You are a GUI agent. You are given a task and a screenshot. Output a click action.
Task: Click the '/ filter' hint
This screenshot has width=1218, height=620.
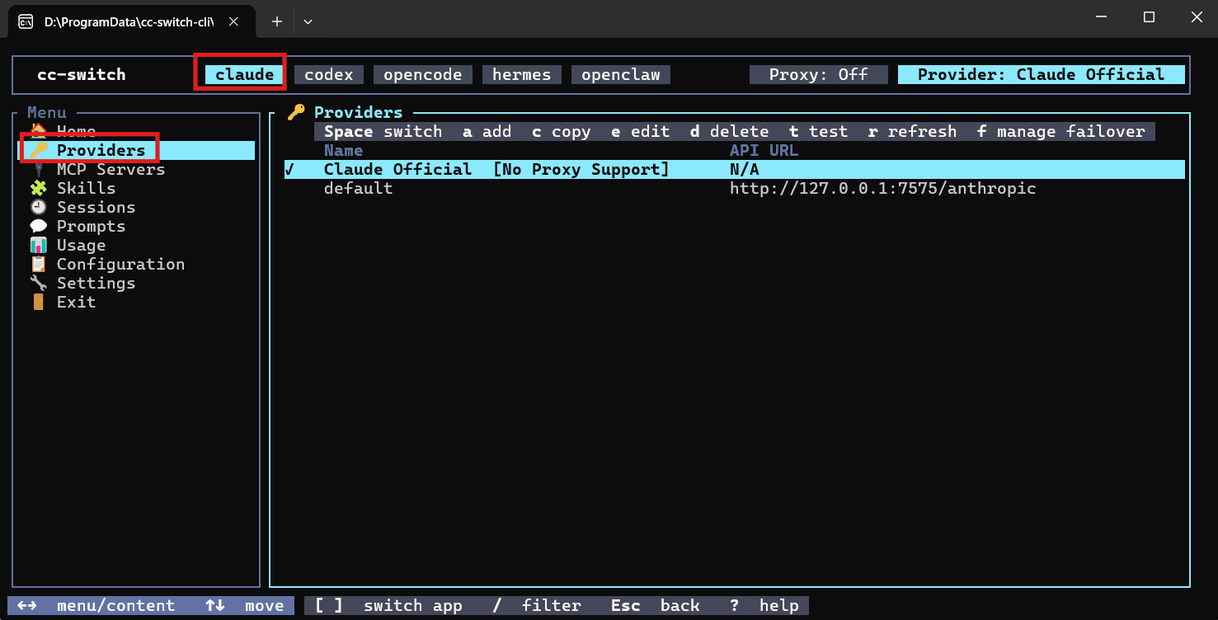(x=537, y=605)
